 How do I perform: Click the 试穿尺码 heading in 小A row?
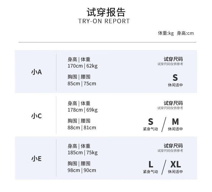(x=173, y=59)
